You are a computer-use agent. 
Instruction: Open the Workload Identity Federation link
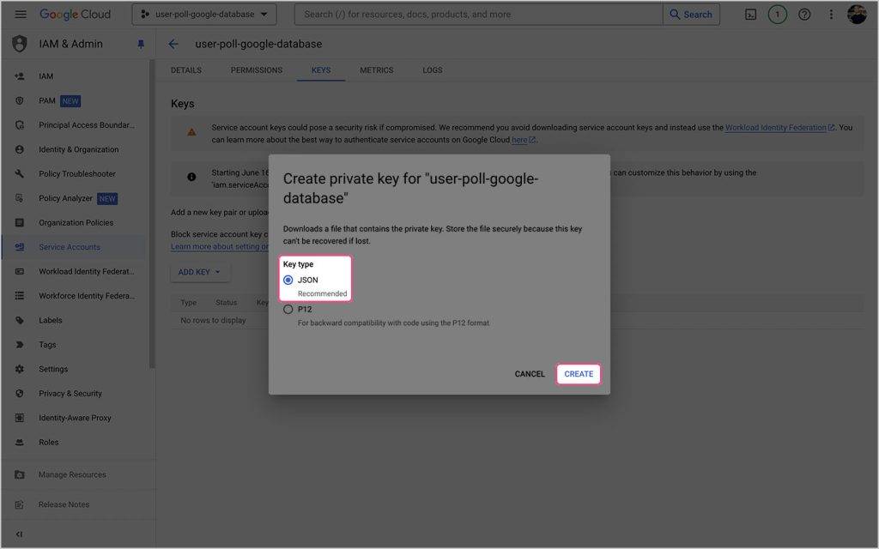(779, 128)
